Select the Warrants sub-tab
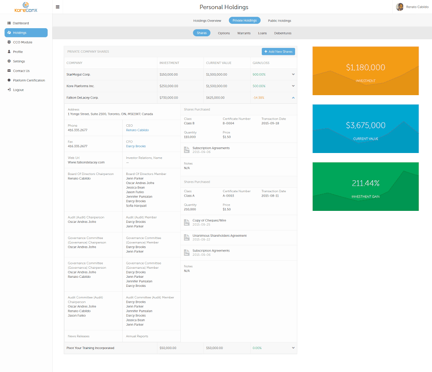Viewport: 432px width, 372px height. [x=244, y=33]
